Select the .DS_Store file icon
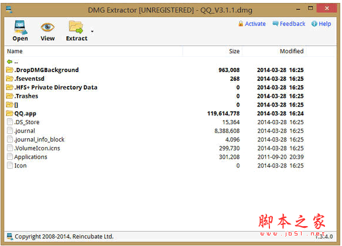 click(10, 122)
